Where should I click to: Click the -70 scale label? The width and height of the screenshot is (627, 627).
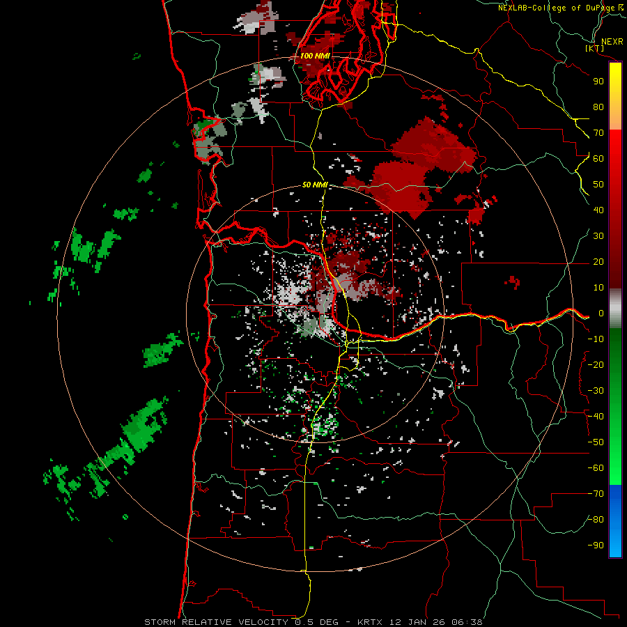coord(596,494)
